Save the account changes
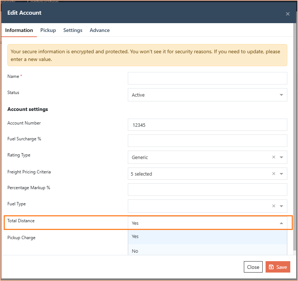Viewport: 298px width, 281px height. tap(278, 267)
